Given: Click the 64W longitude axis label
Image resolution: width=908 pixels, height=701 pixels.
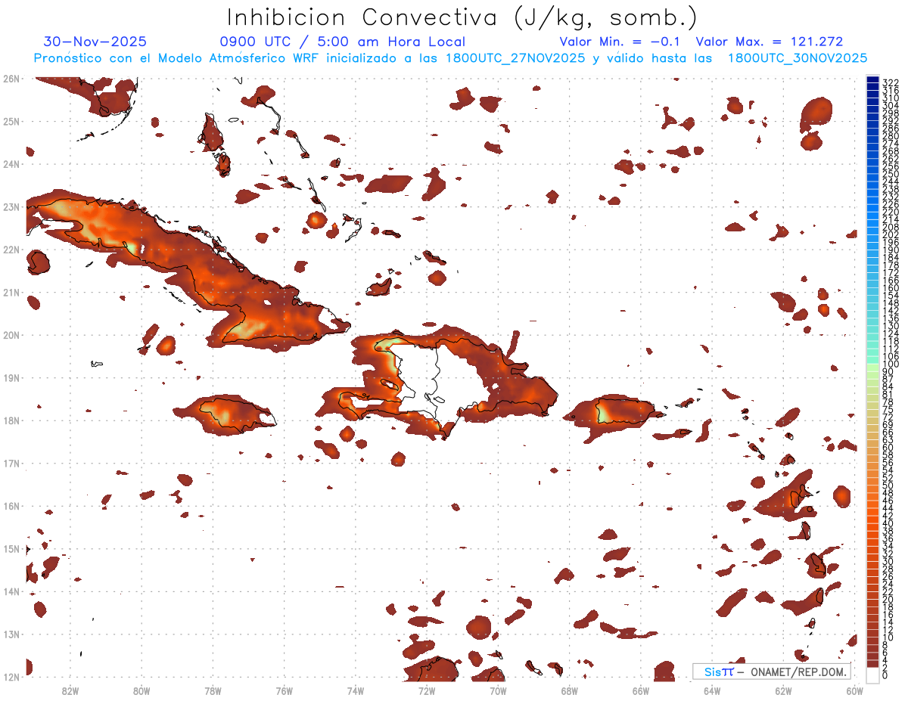Looking at the screenshot, I should click(x=712, y=690).
